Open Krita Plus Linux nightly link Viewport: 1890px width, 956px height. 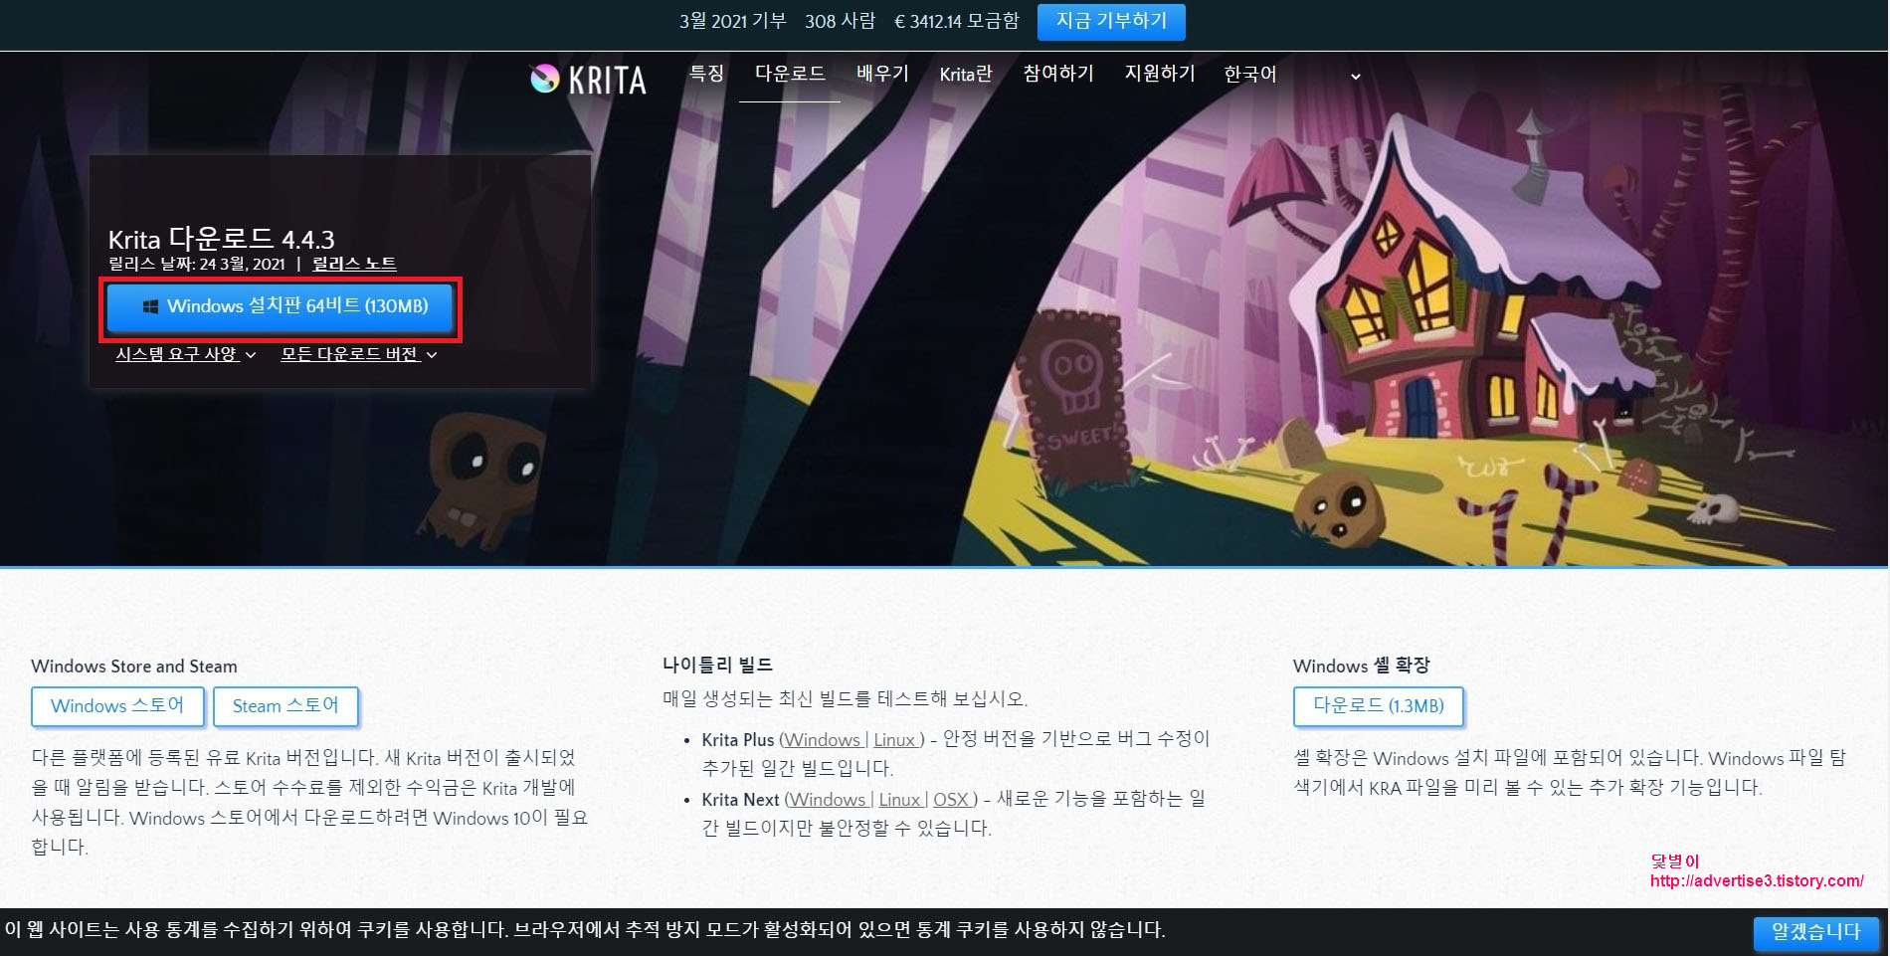click(894, 740)
